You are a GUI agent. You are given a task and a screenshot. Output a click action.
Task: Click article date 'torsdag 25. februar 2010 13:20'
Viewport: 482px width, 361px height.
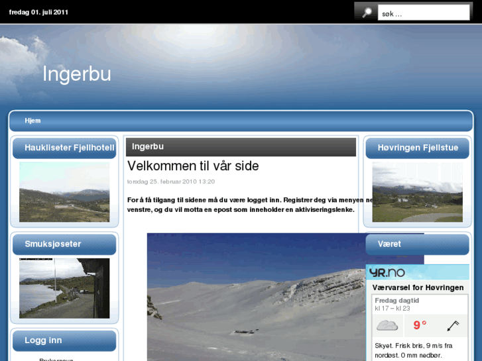[x=171, y=181]
